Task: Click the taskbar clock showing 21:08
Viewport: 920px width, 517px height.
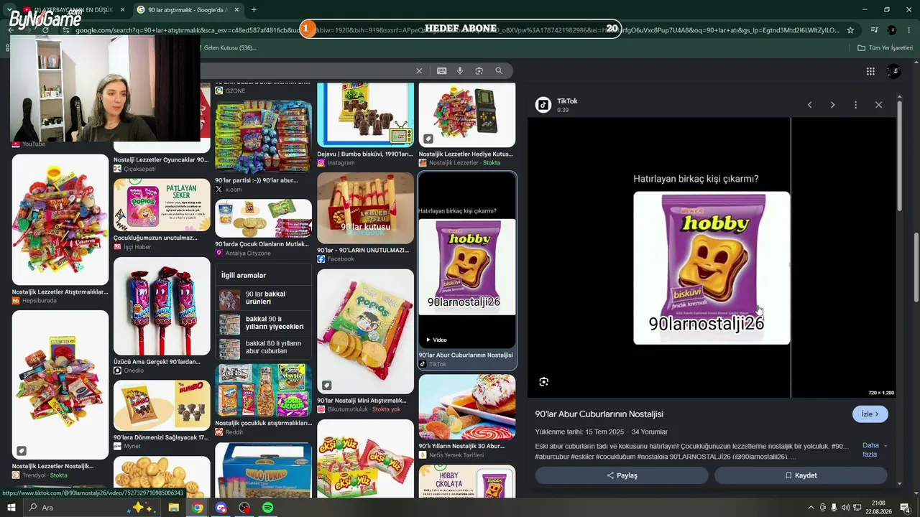Action: pos(878,508)
